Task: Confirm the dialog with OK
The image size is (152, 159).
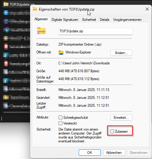Action: coord(90,152)
